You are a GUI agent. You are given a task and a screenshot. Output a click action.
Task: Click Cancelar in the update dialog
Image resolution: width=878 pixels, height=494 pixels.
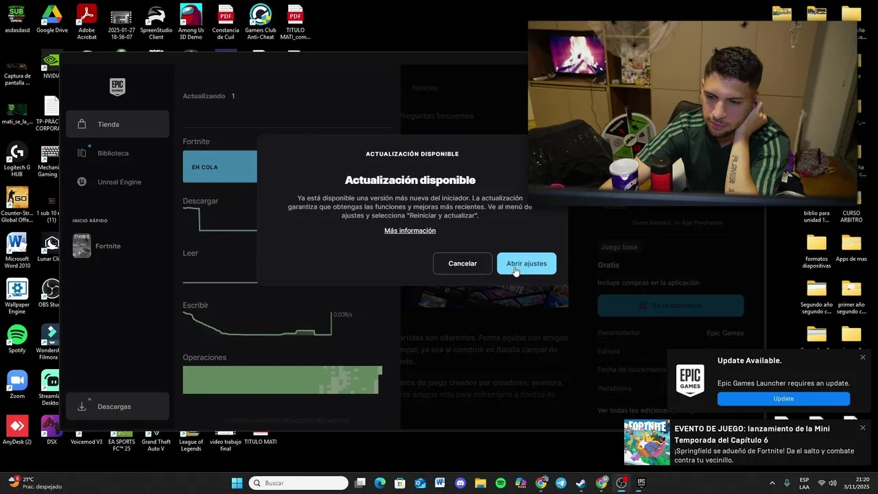click(462, 263)
